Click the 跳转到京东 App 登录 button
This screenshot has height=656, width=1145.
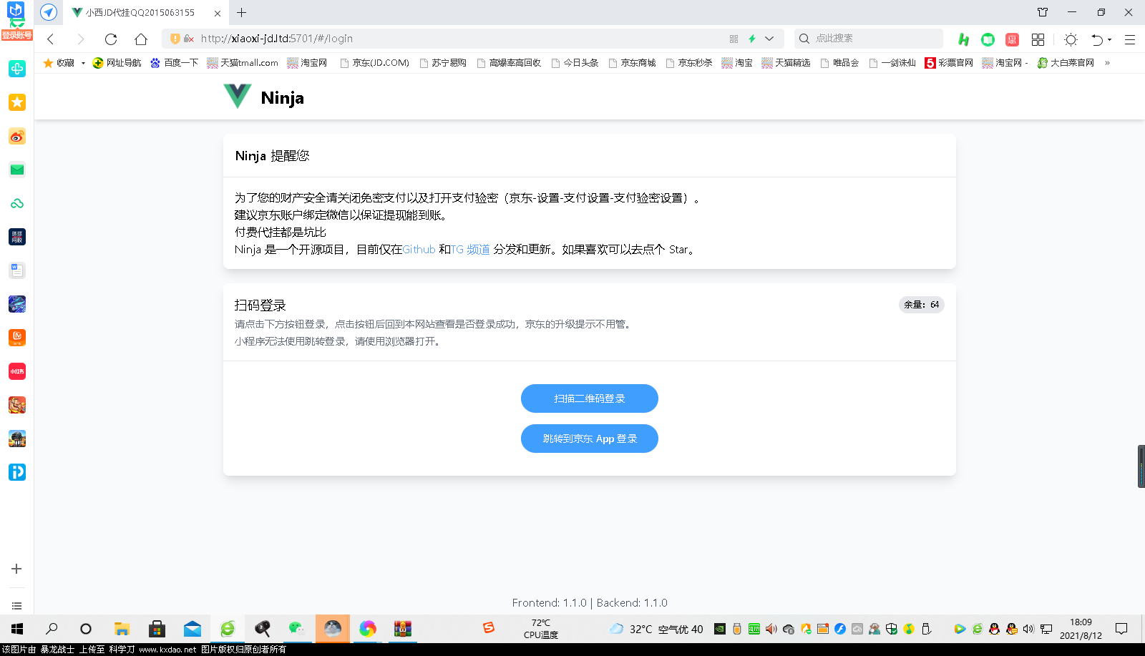tap(590, 439)
